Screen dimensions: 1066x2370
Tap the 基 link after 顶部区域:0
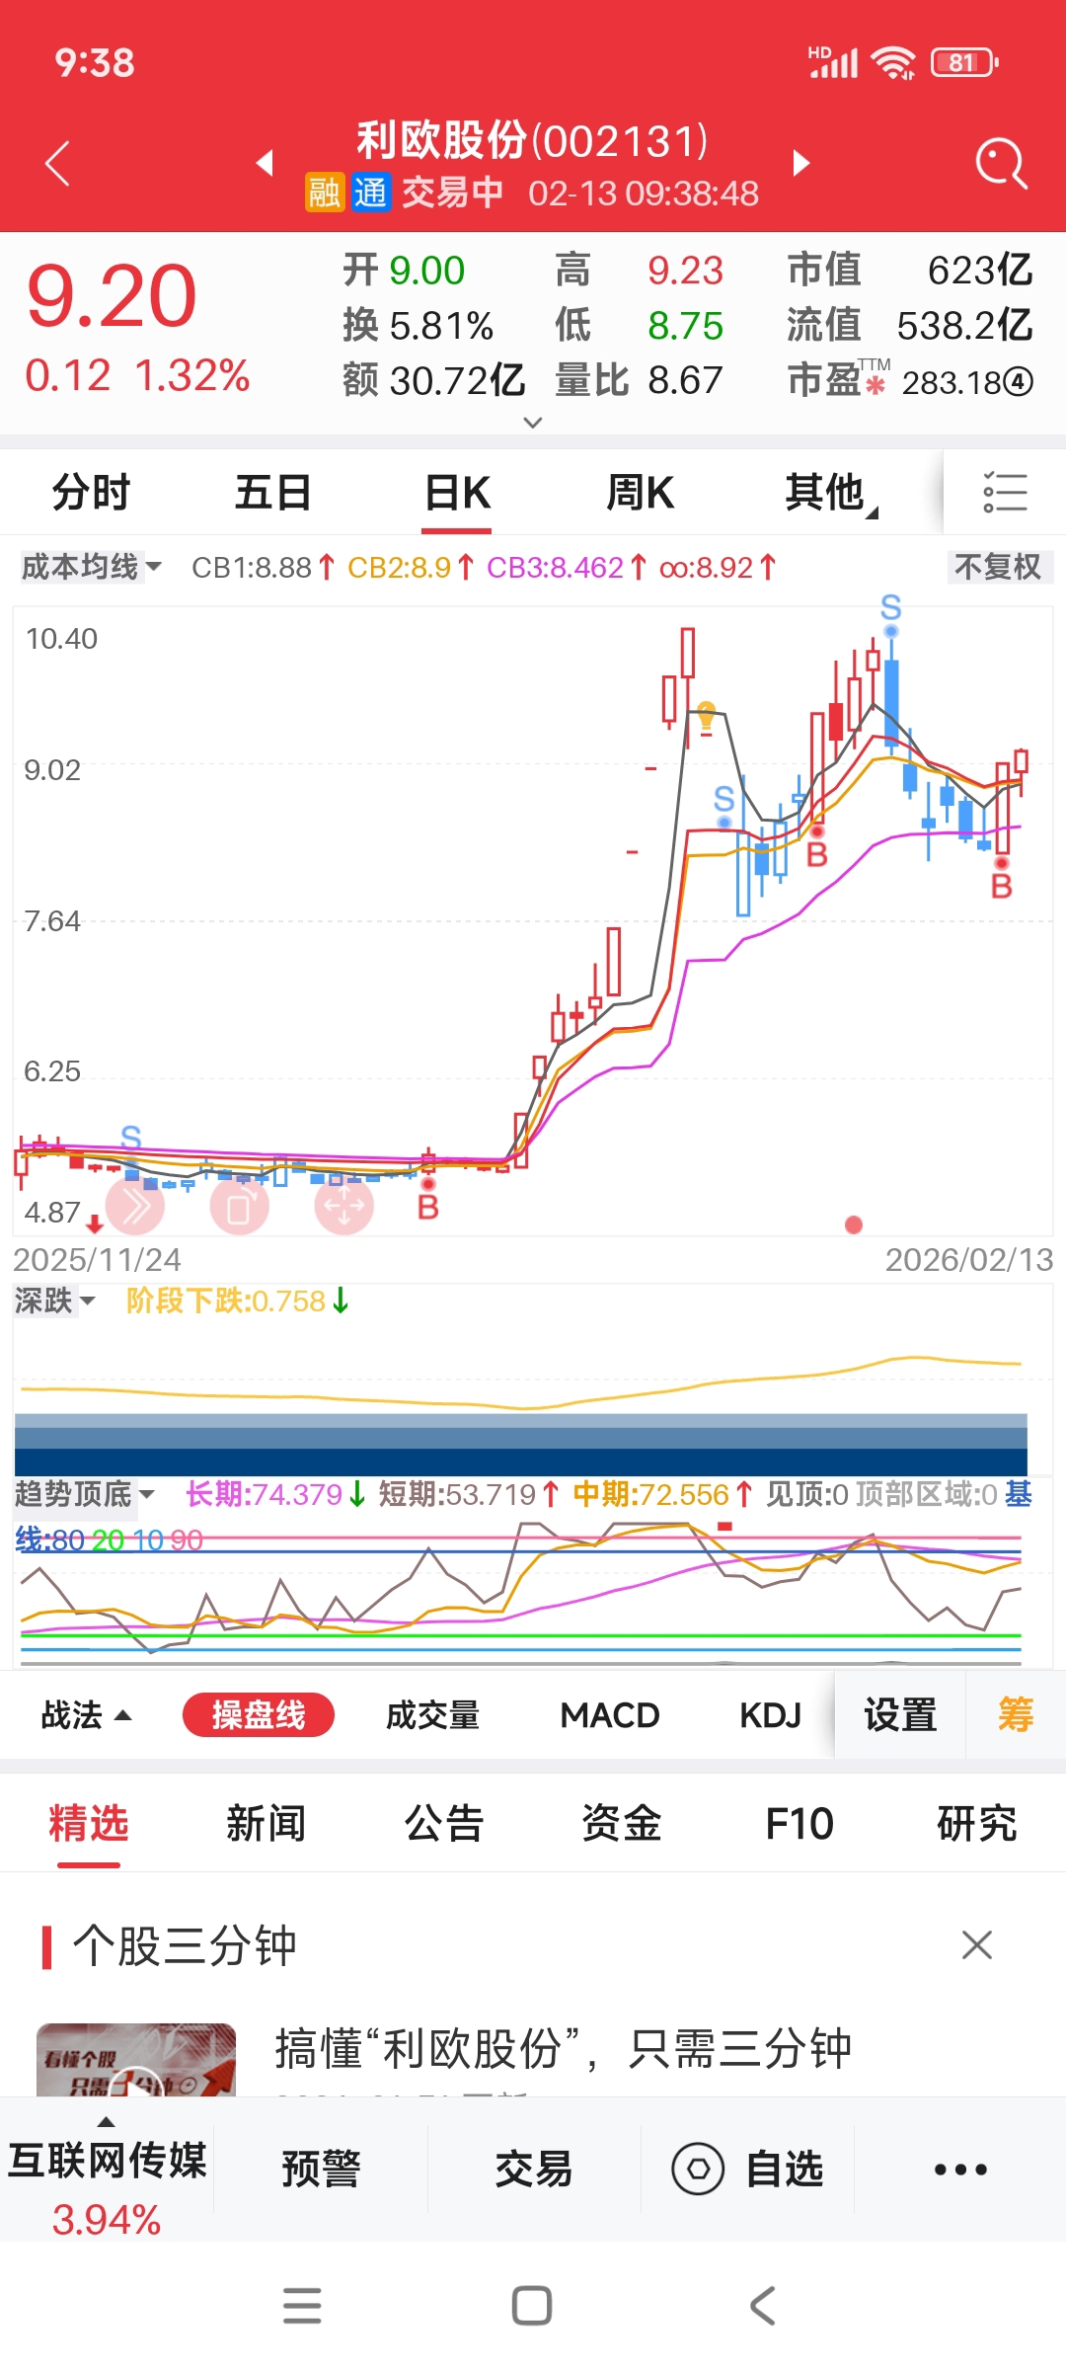pyautogui.click(x=1019, y=1494)
